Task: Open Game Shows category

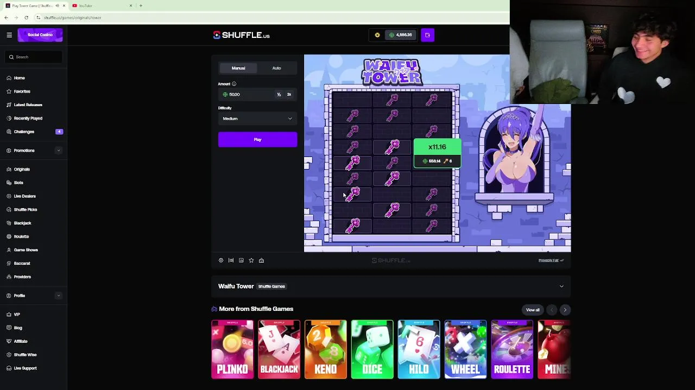Action: tap(26, 250)
